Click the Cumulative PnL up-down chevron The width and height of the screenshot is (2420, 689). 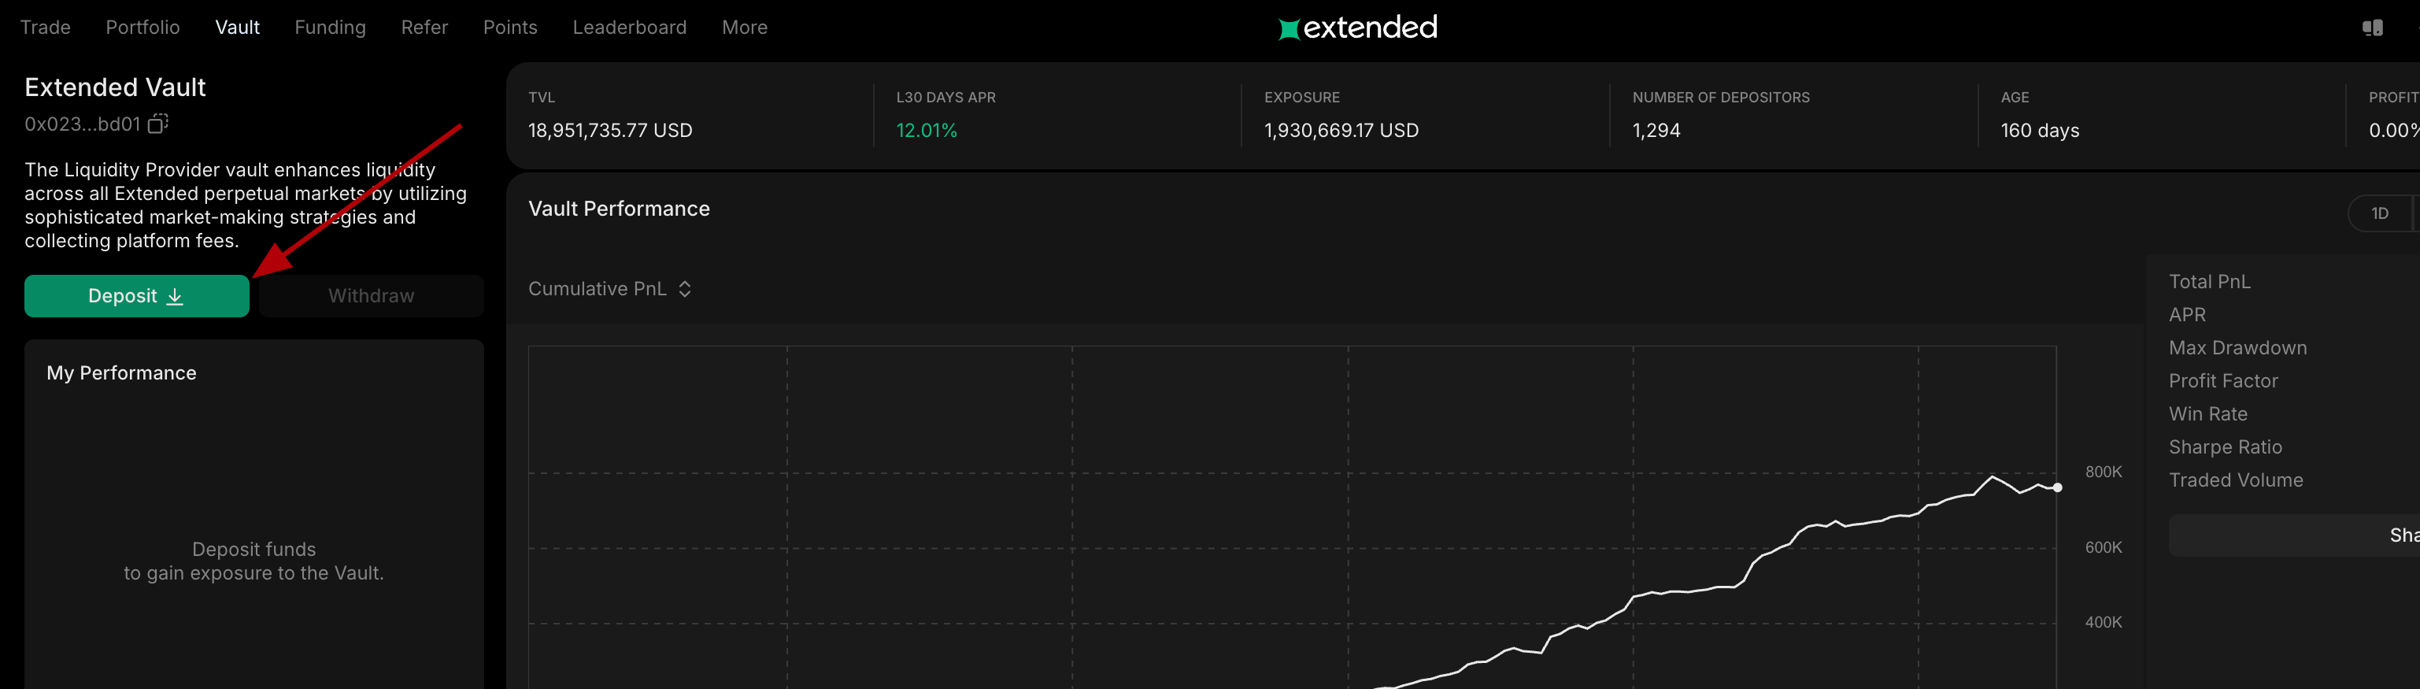685,290
